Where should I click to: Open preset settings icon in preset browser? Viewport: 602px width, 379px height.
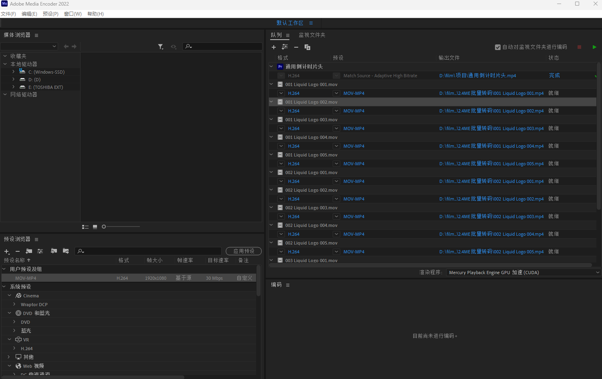[40, 251]
